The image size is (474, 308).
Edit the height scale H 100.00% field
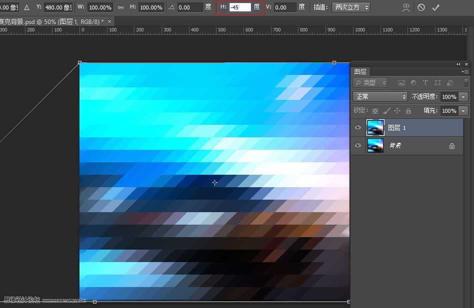pyautogui.click(x=151, y=7)
